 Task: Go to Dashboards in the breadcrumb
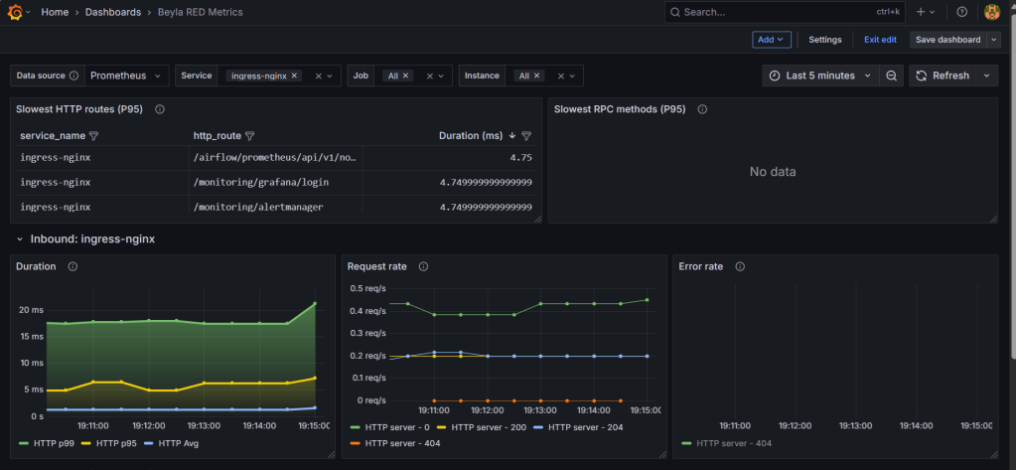[112, 12]
